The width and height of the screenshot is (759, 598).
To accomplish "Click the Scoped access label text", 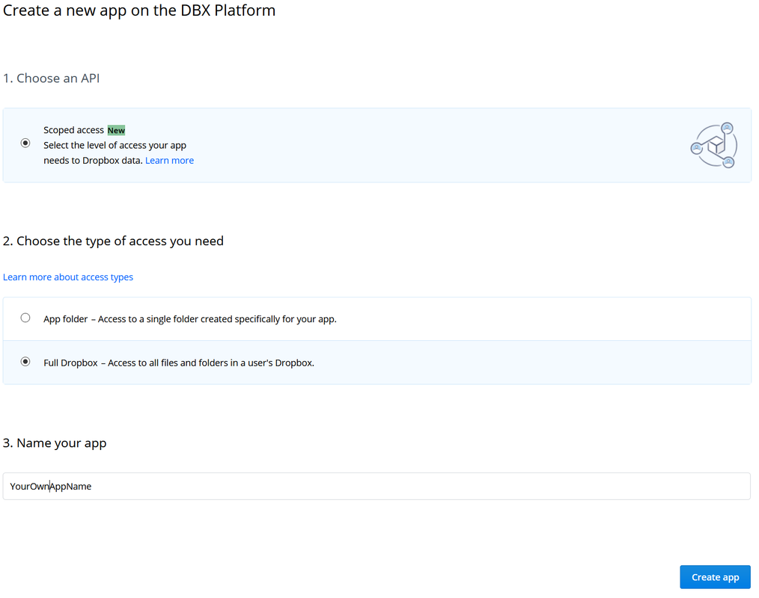I will click(x=73, y=130).
